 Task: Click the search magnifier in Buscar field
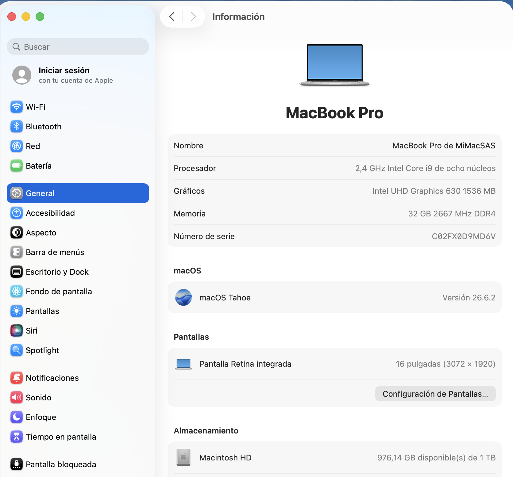[x=16, y=47]
